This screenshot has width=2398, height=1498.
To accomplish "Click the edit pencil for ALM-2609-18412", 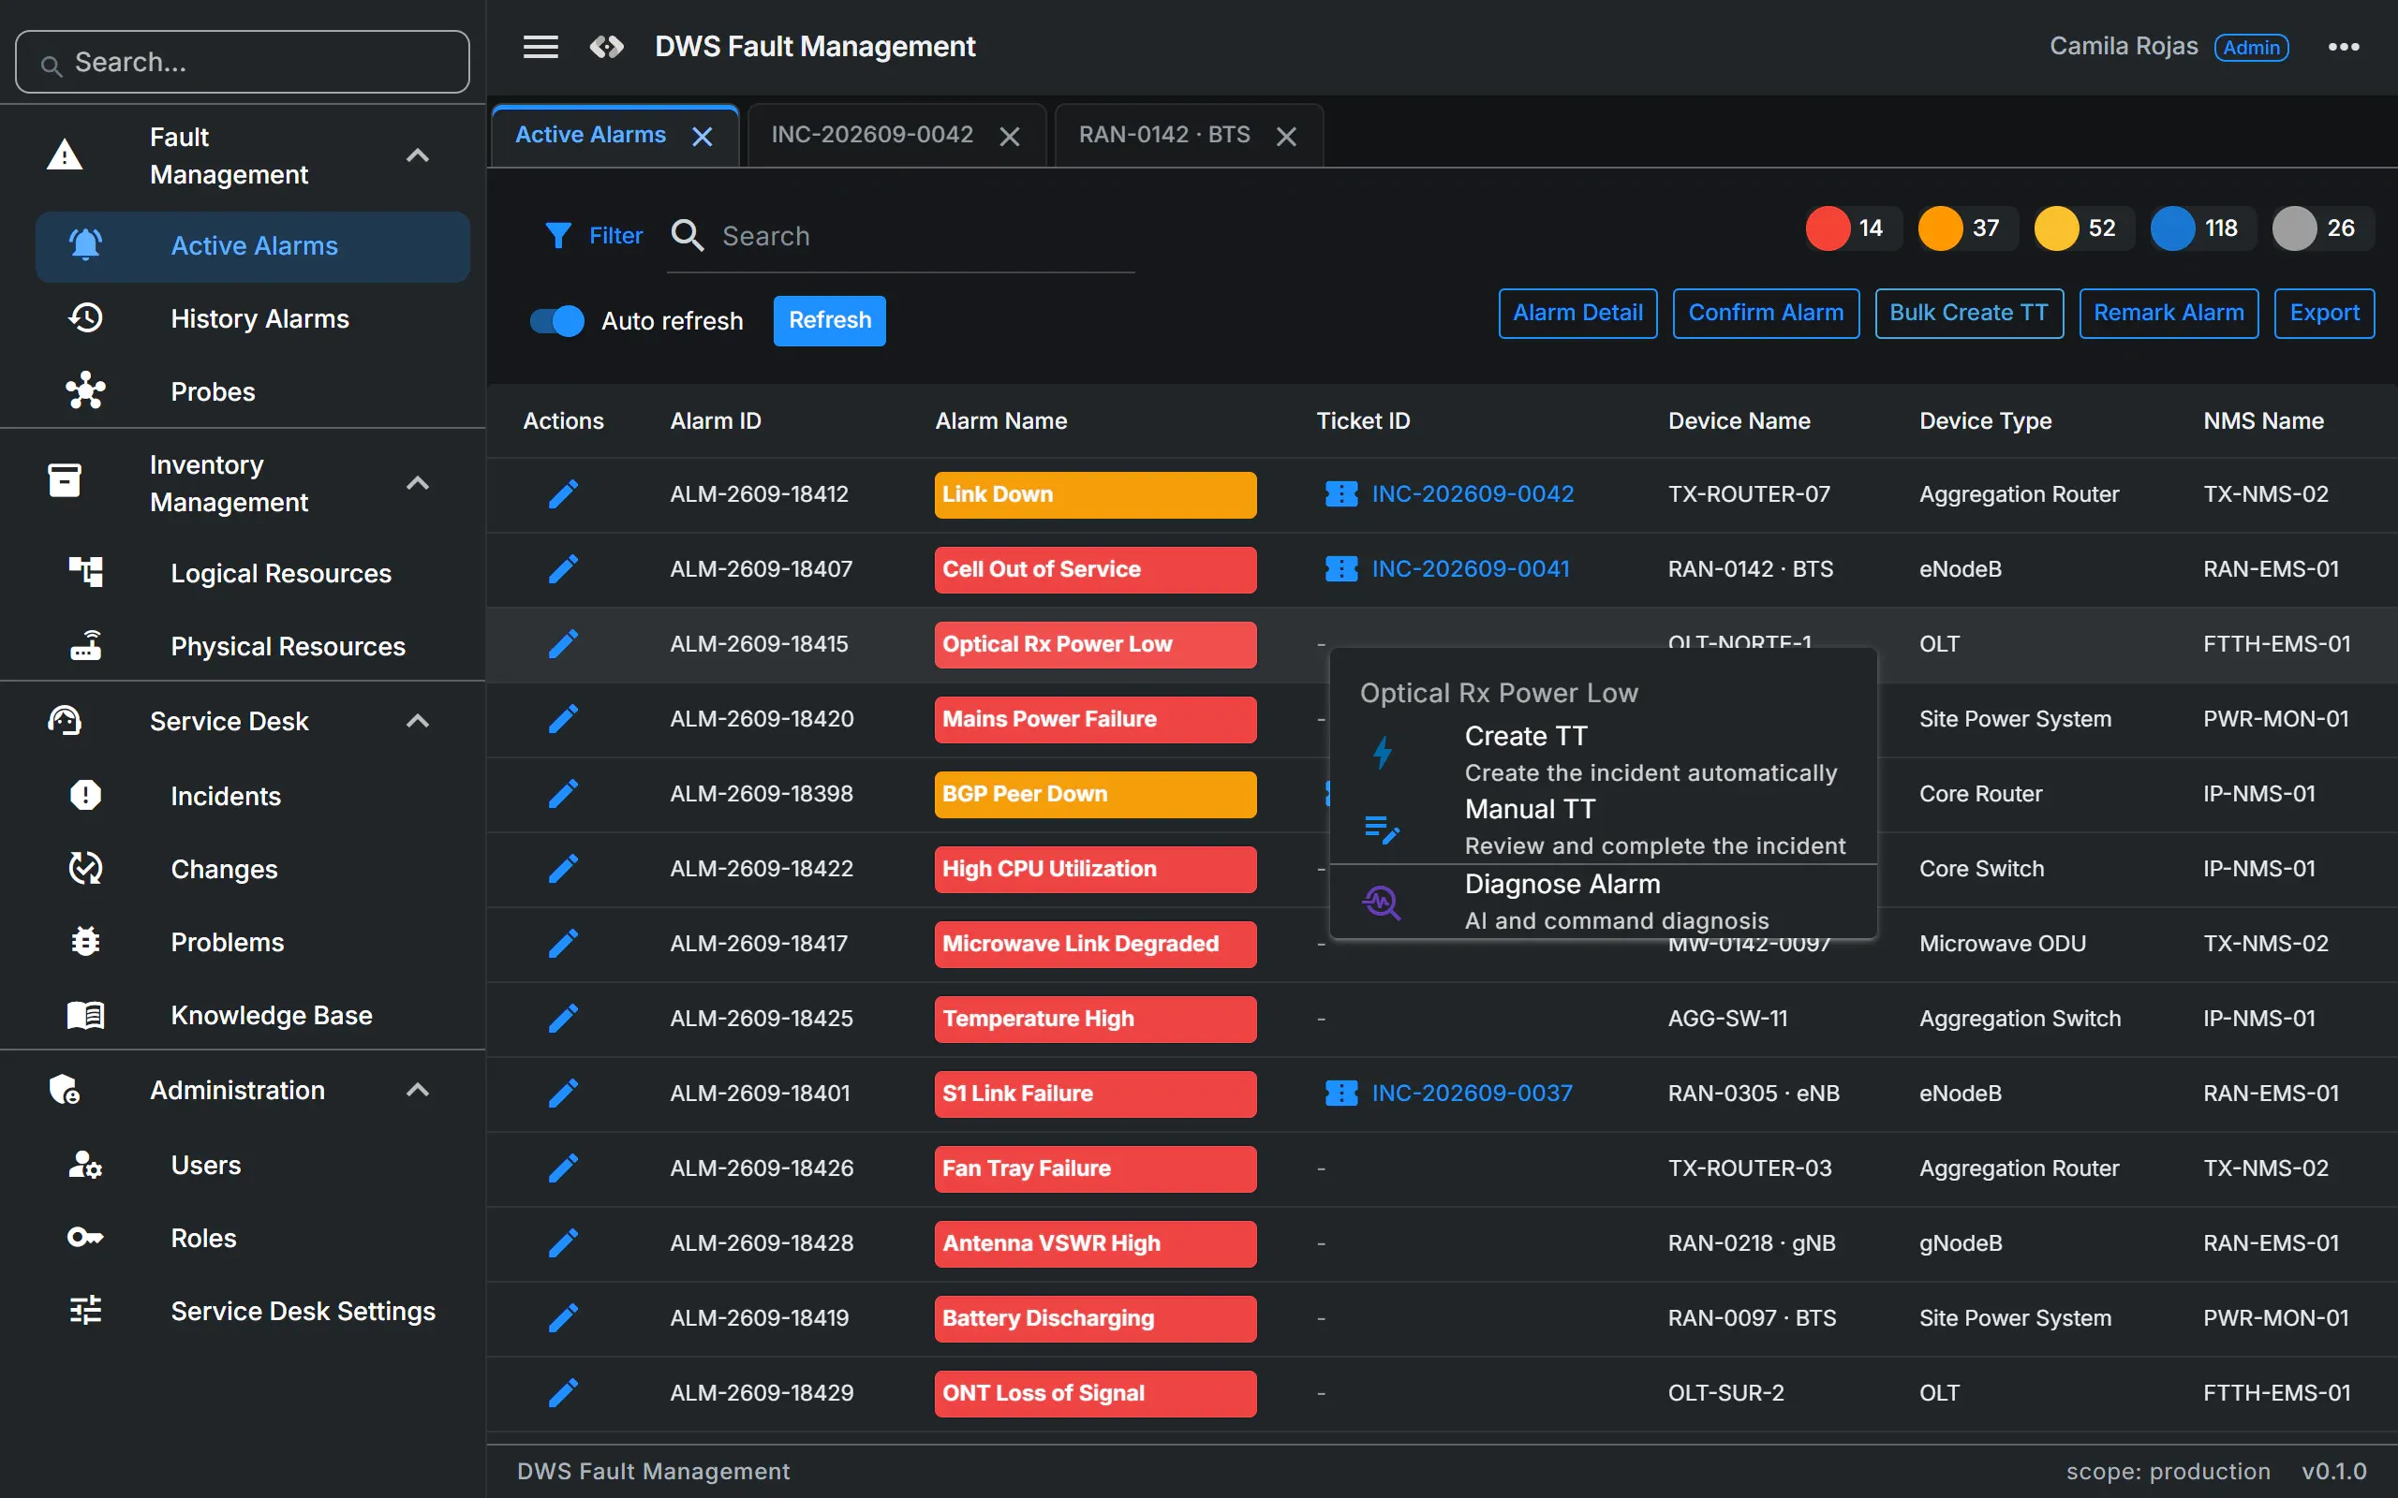I will tap(563, 494).
